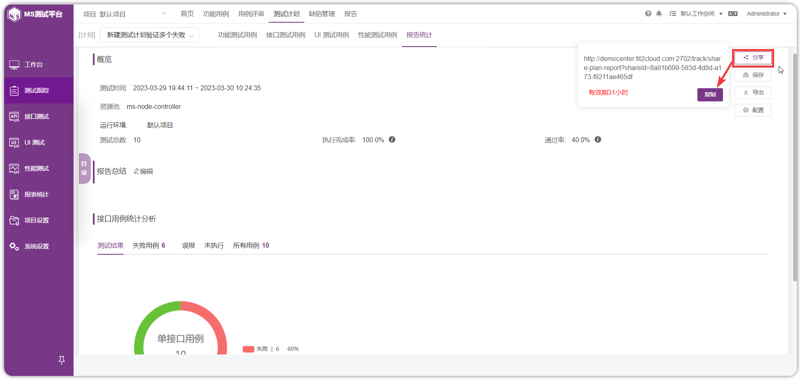
Task: Open the Administrator user menu
Action: pos(766,14)
